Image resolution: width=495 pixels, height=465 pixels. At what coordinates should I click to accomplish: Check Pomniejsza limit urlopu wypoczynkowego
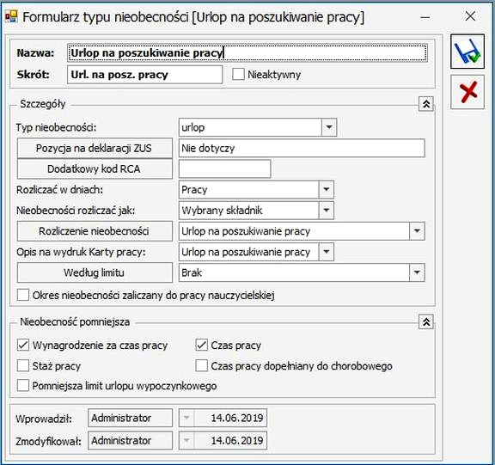[23, 386]
